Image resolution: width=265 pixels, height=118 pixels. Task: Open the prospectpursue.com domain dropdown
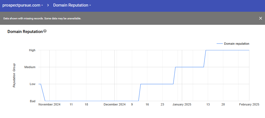[22, 5]
